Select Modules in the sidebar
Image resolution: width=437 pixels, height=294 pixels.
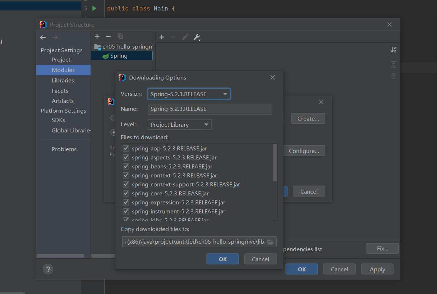63,70
